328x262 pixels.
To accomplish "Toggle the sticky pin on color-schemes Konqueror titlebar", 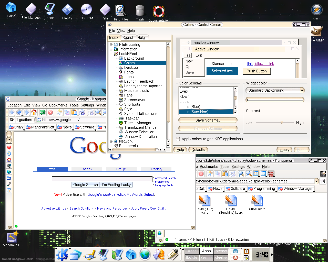I will pyautogui.click(x=311, y=160).
